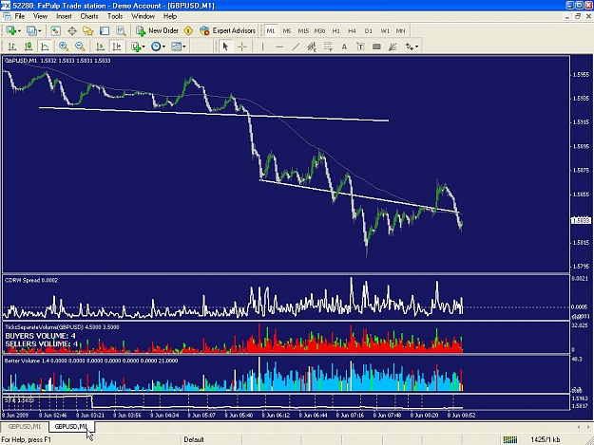Select the Andrews pitchfork fan tool
594x445 pixels.
click(x=393, y=46)
